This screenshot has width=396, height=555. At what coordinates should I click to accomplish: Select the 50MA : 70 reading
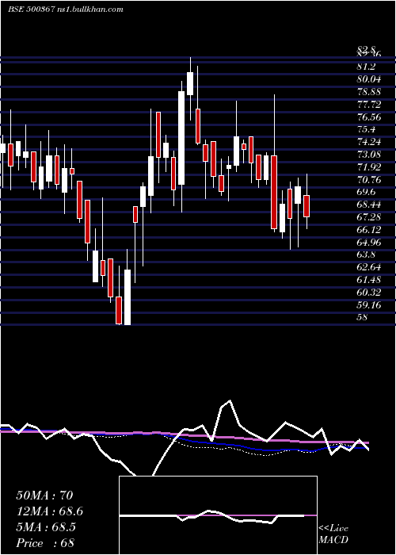[x=44, y=496]
